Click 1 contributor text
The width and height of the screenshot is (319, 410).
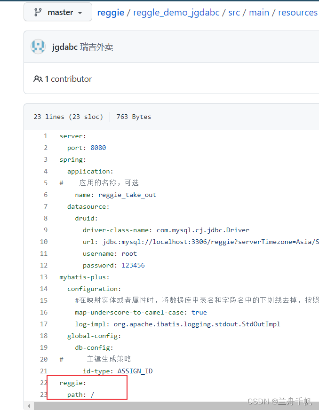click(68, 79)
